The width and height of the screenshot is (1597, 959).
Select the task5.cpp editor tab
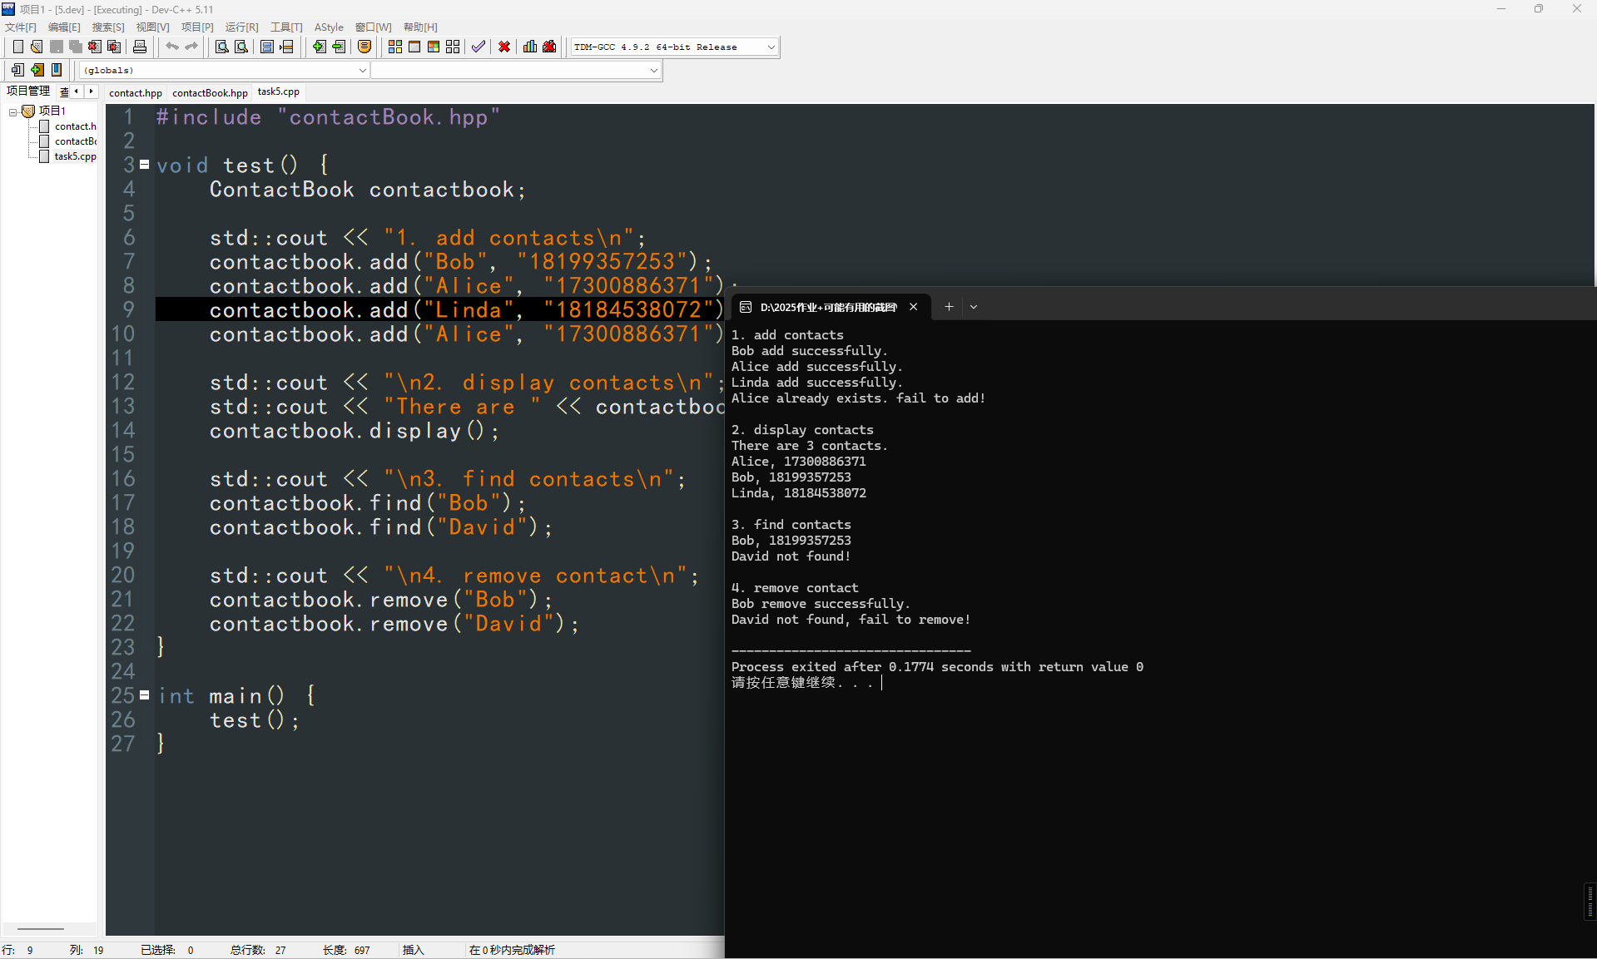[279, 91]
